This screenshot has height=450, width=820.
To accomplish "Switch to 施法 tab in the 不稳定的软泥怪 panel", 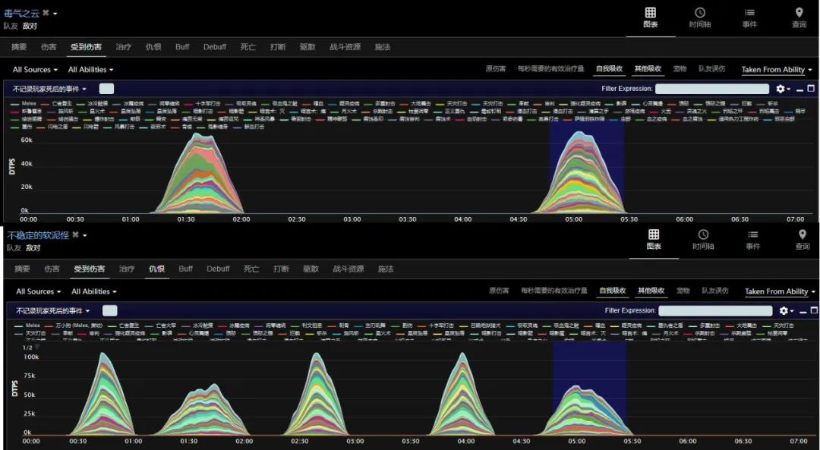I will point(386,269).
